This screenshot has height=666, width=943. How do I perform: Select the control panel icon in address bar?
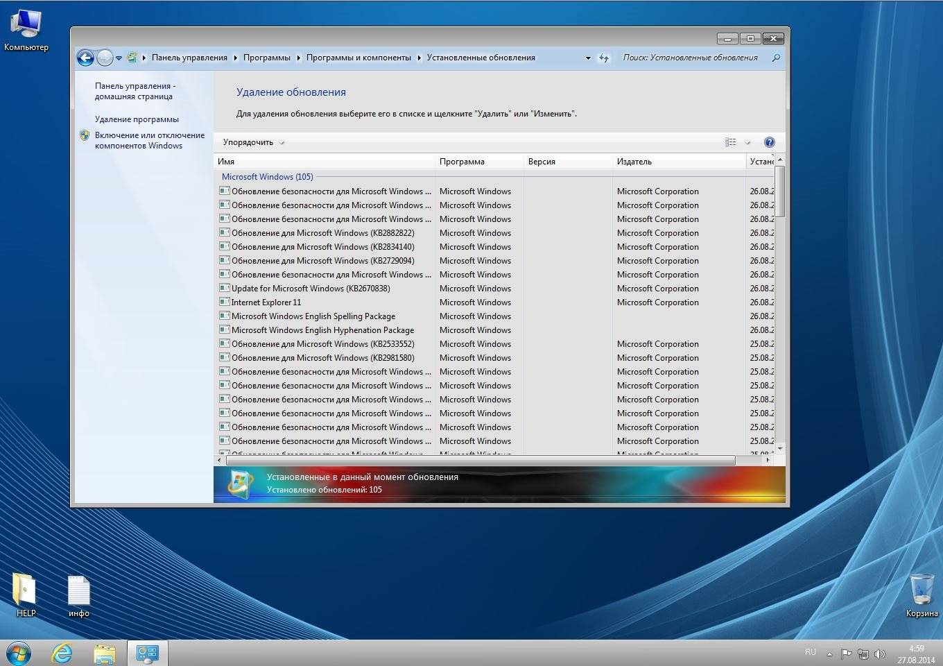click(132, 58)
